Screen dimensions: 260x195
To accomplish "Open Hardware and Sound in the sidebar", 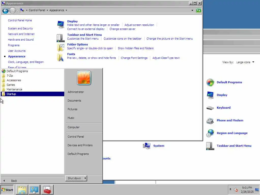I will pos(21,40).
